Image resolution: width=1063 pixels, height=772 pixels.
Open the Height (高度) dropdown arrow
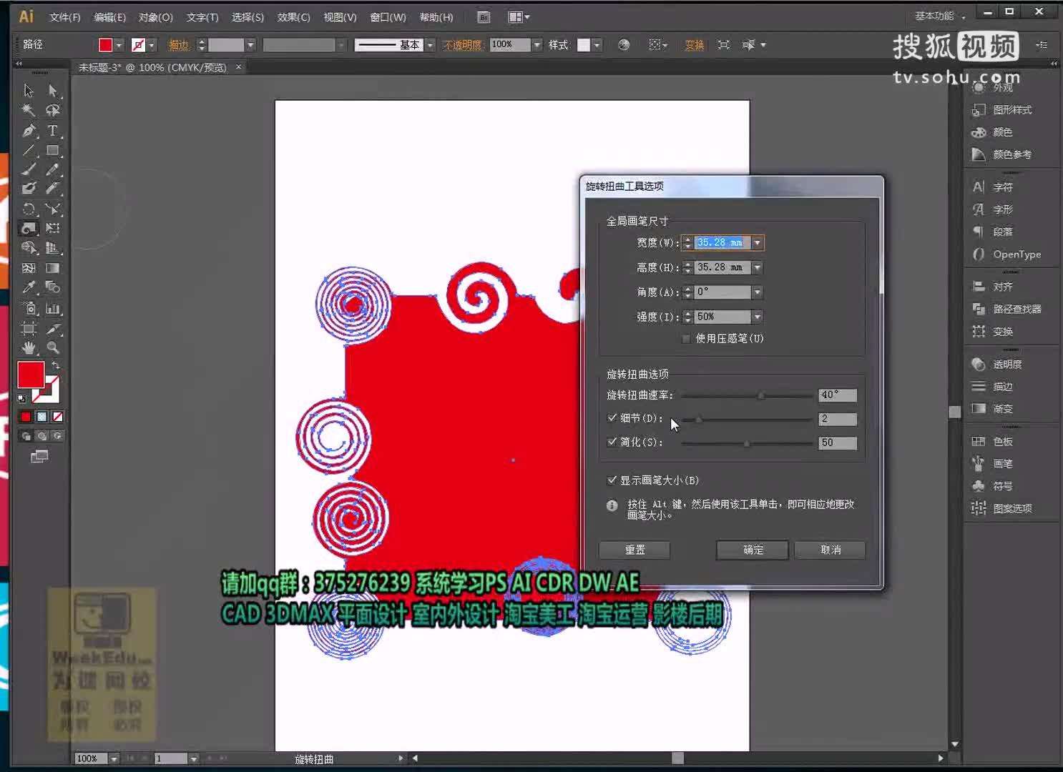757,267
